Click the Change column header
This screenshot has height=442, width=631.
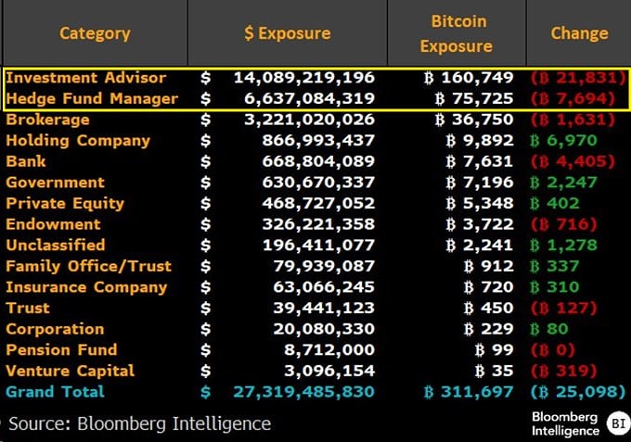(x=579, y=33)
